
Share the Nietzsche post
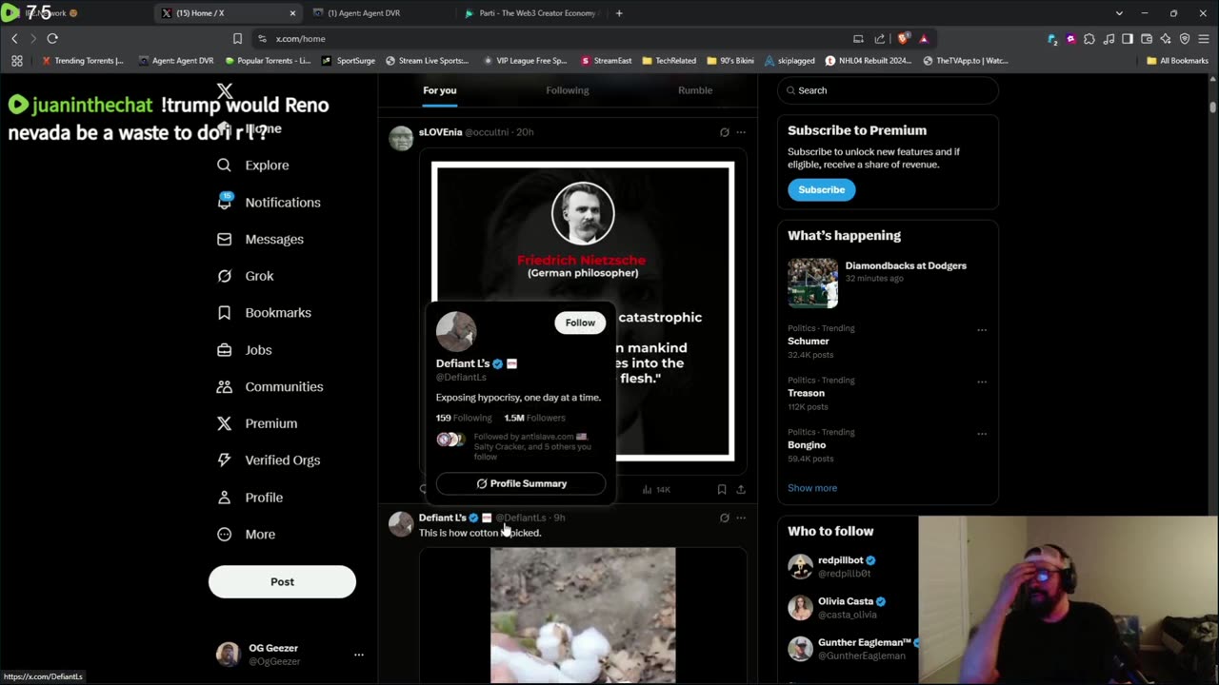coord(741,489)
